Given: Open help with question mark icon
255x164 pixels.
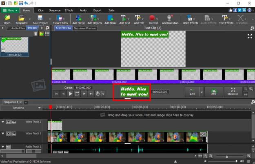Looking at the screenshot, I should click(249, 10).
